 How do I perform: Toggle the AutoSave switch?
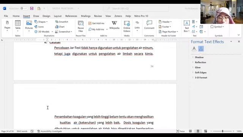pos(24,8)
